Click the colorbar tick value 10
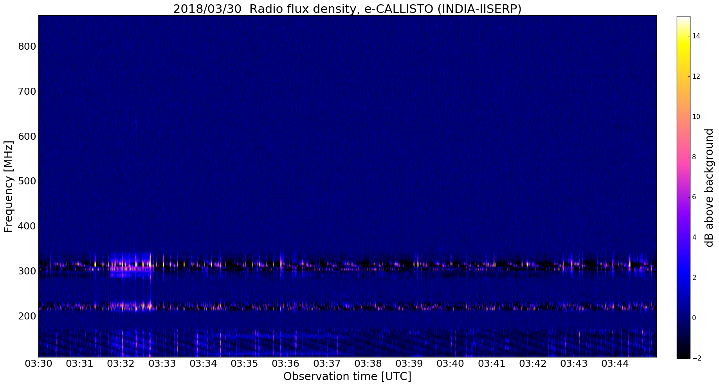The width and height of the screenshot is (719, 386). (696, 117)
